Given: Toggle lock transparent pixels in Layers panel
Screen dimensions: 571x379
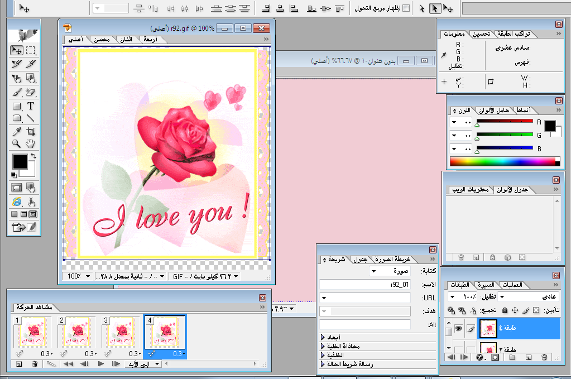Looking at the screenshot, I should coord(536,310).
